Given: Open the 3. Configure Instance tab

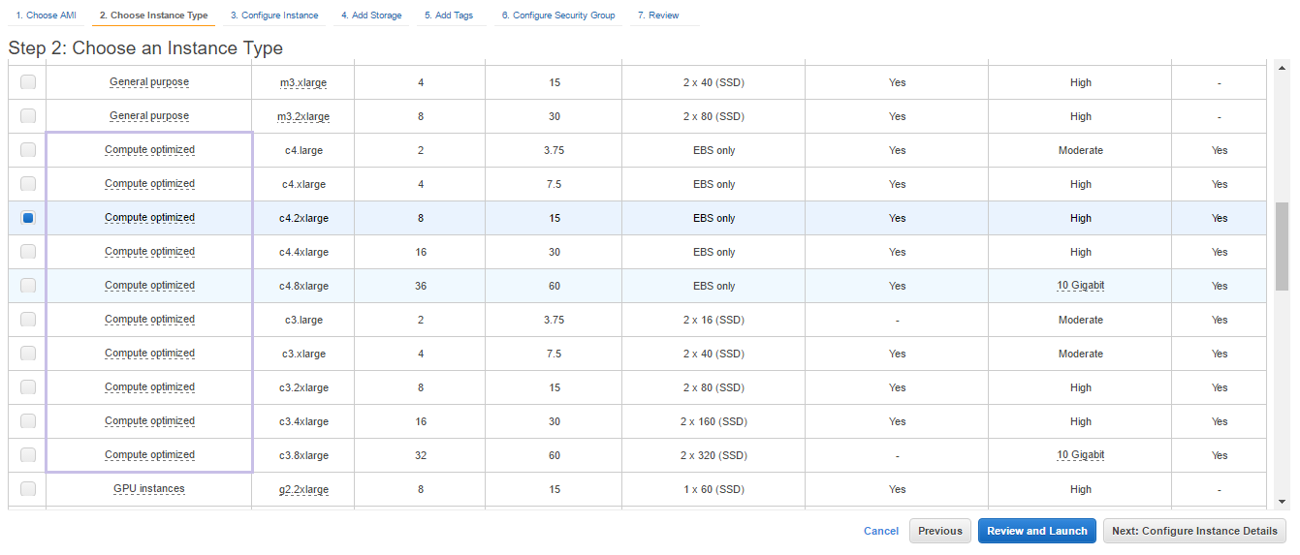Looking at the screenshot, I should 274,15.
